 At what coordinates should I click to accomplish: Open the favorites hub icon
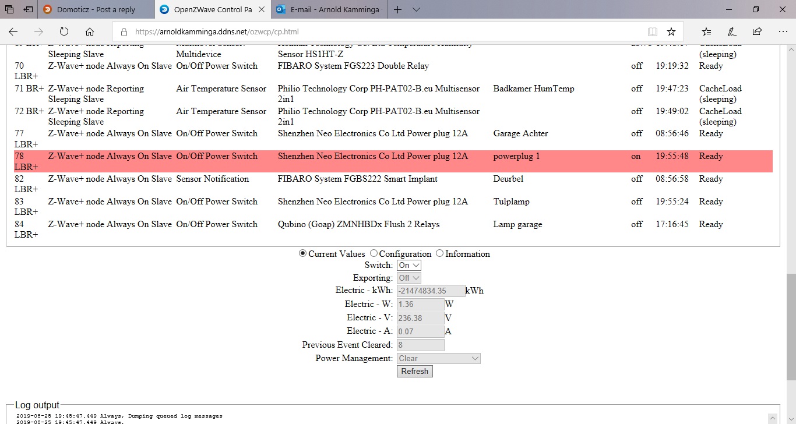point(706,31)
